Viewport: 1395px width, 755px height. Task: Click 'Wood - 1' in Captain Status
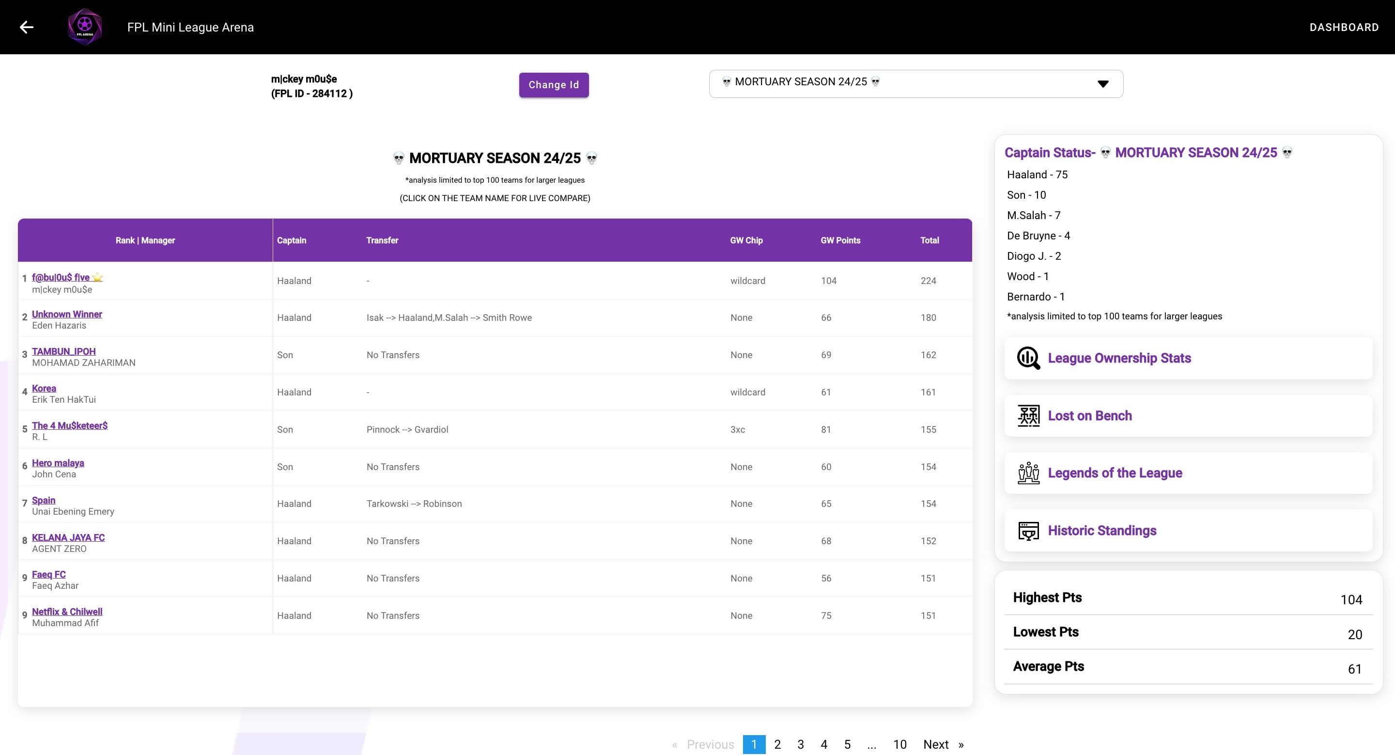(1028, 276)
